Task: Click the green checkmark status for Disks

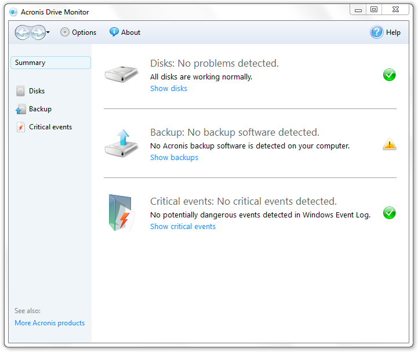Action: click(x=389, y=75)
